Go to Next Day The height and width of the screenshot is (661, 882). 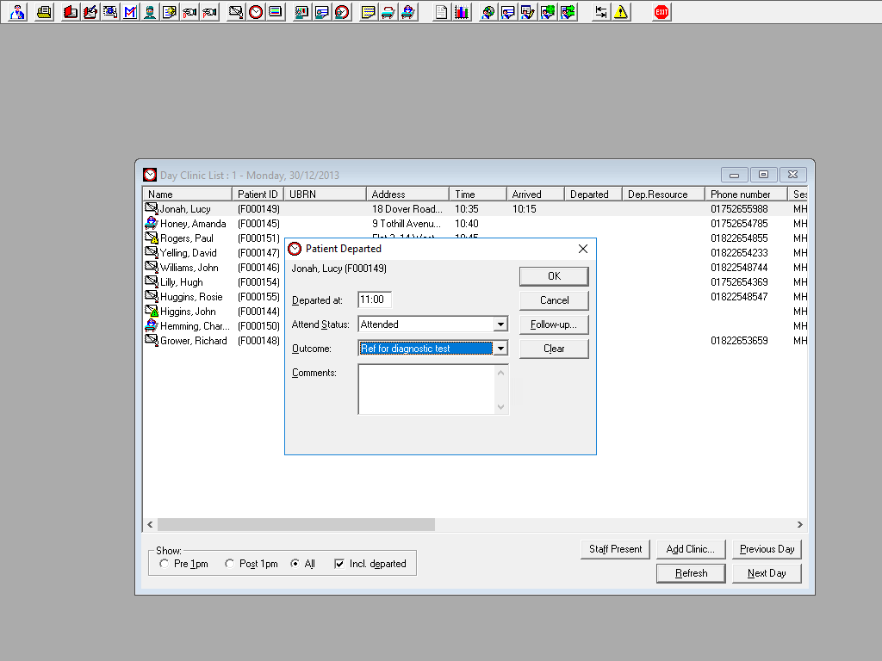767,573
